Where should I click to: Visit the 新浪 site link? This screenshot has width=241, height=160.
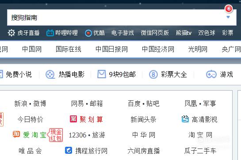[x=21, y=103]
